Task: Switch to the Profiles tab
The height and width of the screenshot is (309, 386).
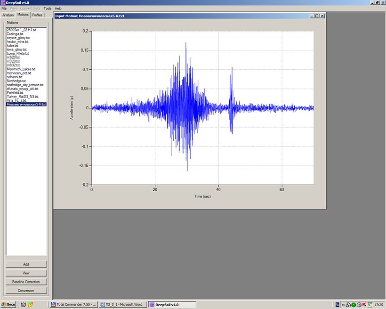Action: click(37, 15)
